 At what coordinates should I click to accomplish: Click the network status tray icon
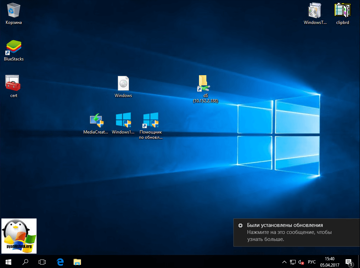coord(292,262)
